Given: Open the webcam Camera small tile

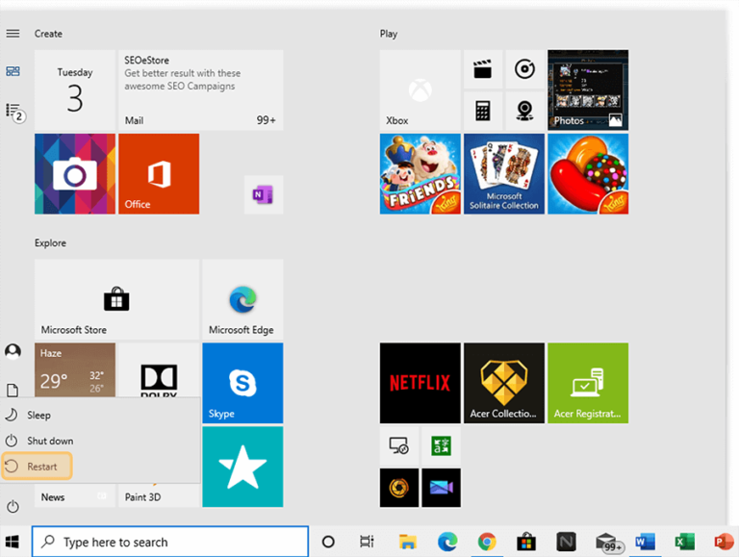Looking at the screenshot, I should pyautogui.click(x=524, y=112).
